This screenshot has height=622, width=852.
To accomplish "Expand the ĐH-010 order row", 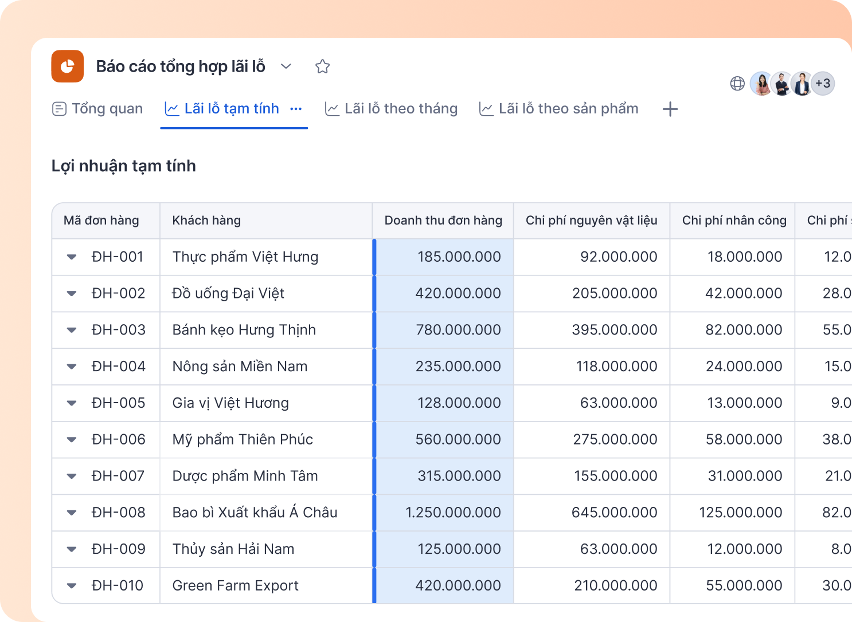I will (72, 586).
